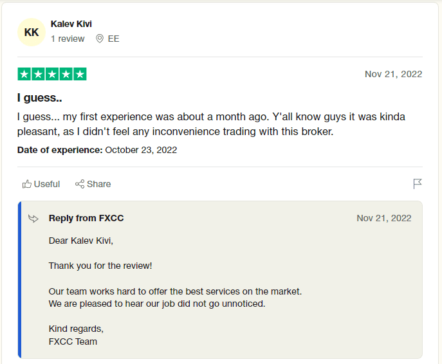The width and height of the screenshot is (442, 364).
Task: Click the '1 review' count text
Action: [68, 39]
